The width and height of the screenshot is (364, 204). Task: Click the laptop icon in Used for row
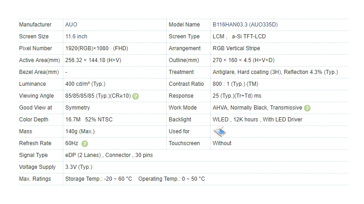[x=220, y=131]
